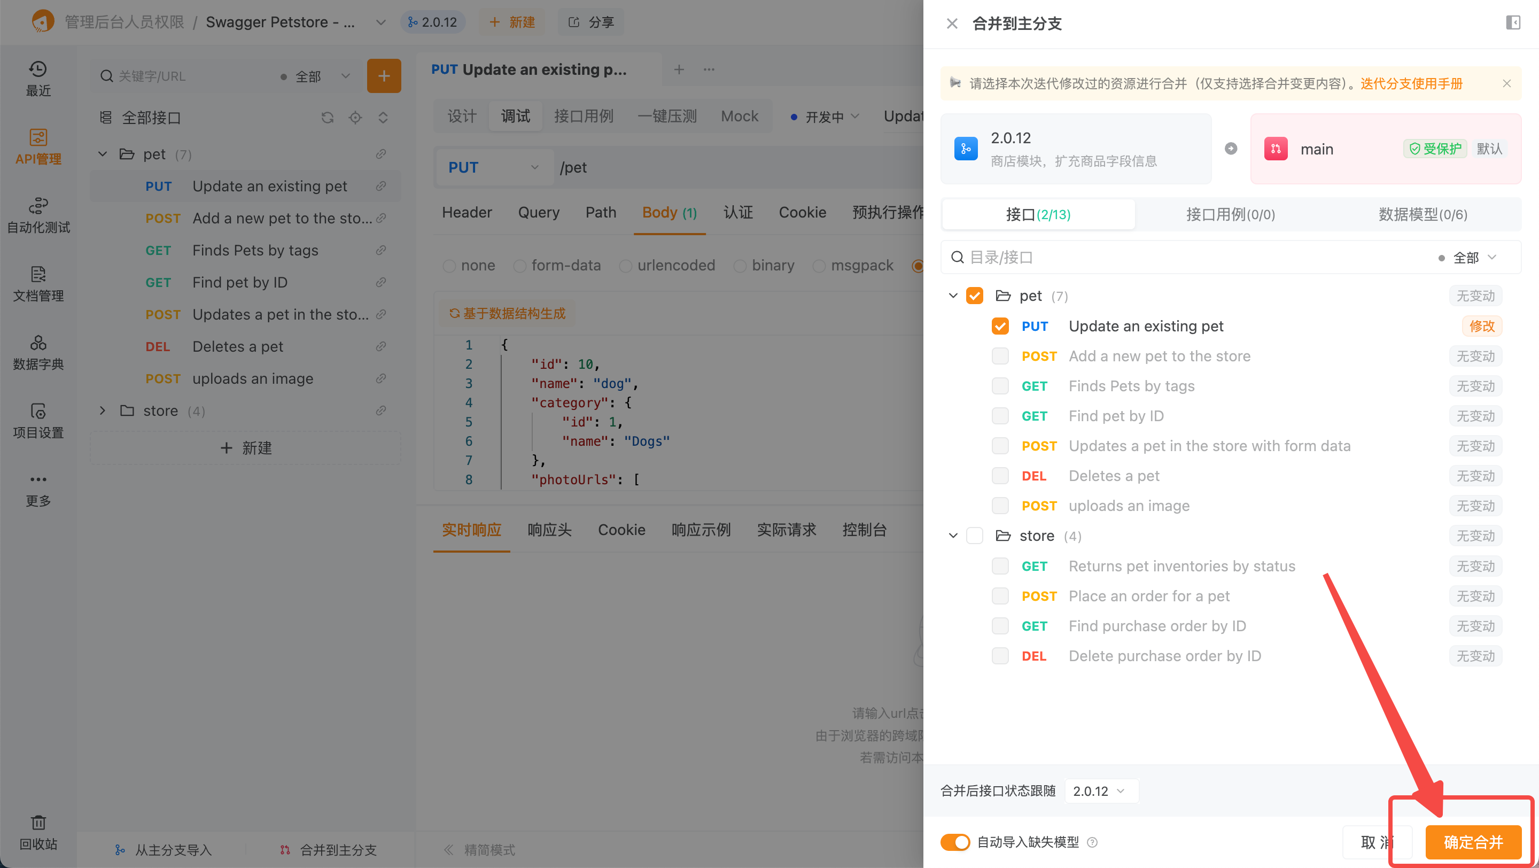The height and width of the screenshot is (868, 1539).
Task: Click 基于数据结构生成 button
Action: (507, 314)
